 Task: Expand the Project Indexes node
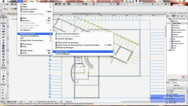click(x=170, y=44)
